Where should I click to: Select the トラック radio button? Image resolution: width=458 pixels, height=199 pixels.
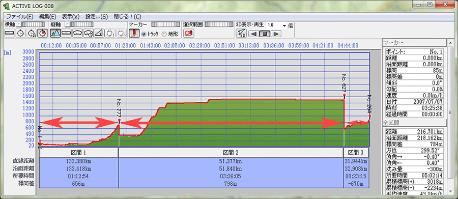tap(150, 34)
